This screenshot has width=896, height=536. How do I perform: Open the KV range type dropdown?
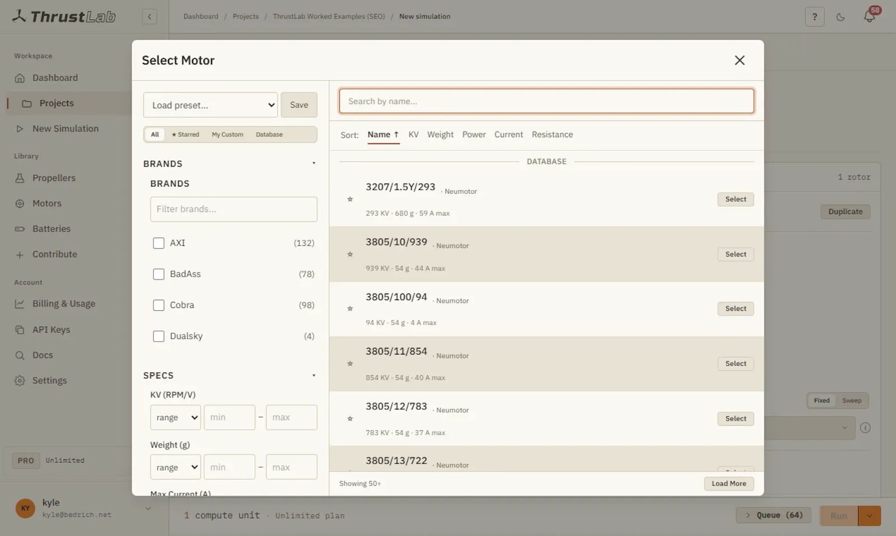coord(175,417)
